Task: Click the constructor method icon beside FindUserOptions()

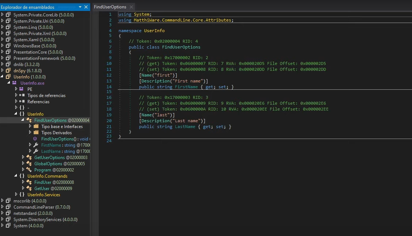Action: point(35,139)
